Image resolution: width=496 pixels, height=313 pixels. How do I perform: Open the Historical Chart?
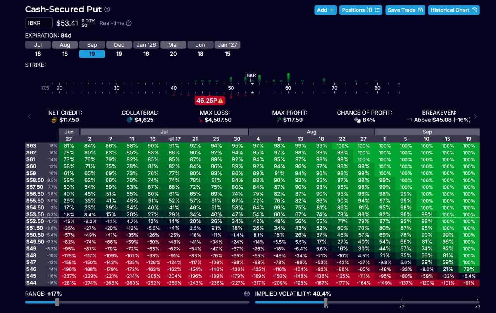point(453,10)
